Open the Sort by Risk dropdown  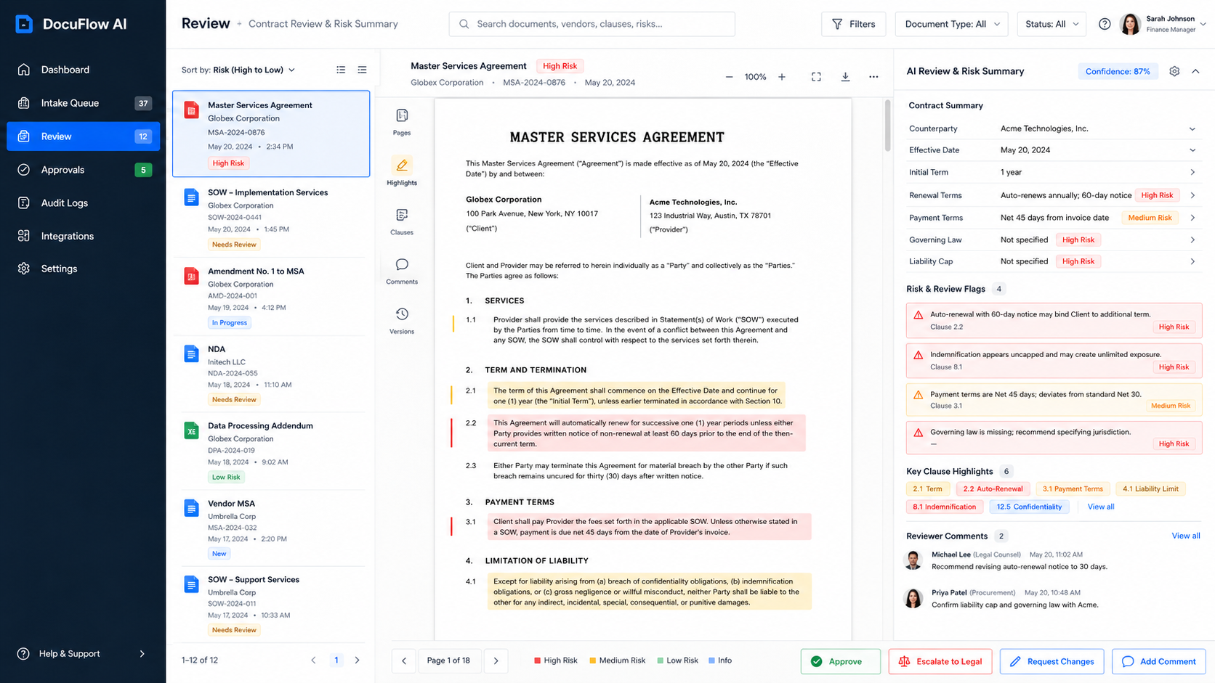point(238,70)
